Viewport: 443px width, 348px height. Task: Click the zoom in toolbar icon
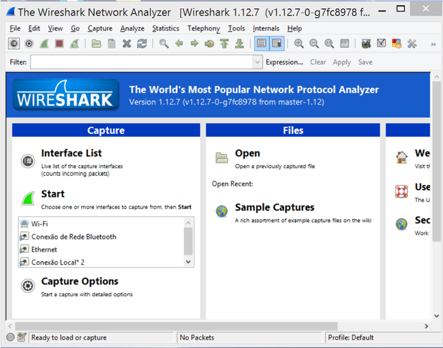[x=299, y=44]
